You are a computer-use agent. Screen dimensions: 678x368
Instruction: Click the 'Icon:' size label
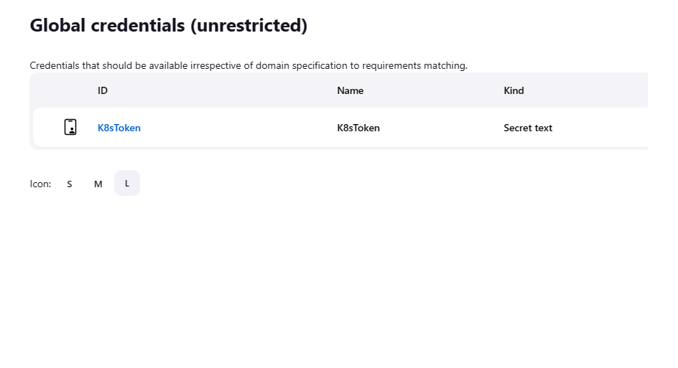pyautogui.click(x=40, y=184)
